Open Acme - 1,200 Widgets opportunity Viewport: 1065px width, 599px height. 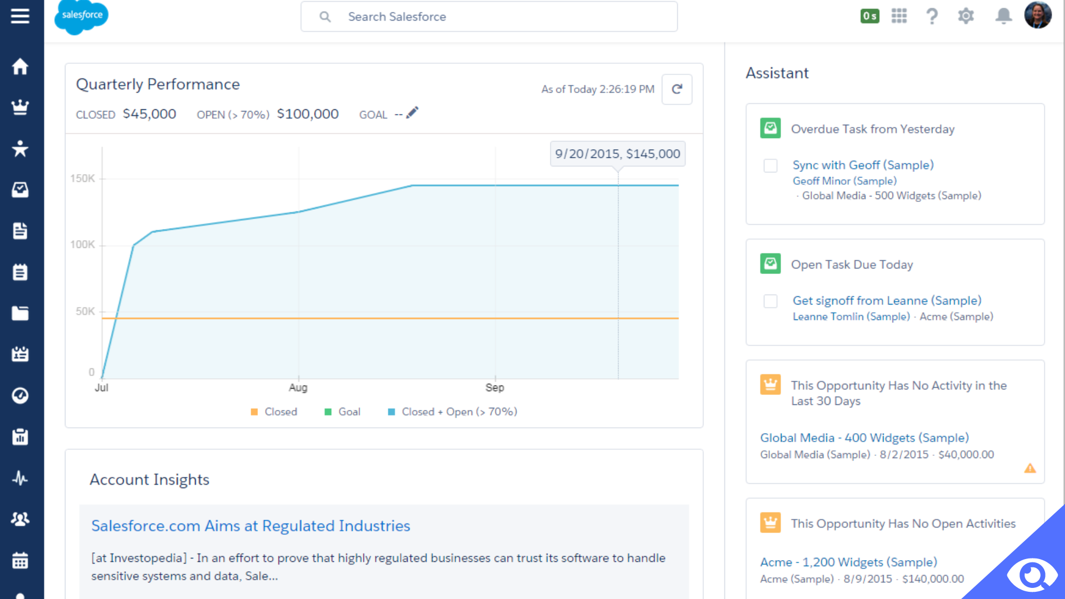848,562
